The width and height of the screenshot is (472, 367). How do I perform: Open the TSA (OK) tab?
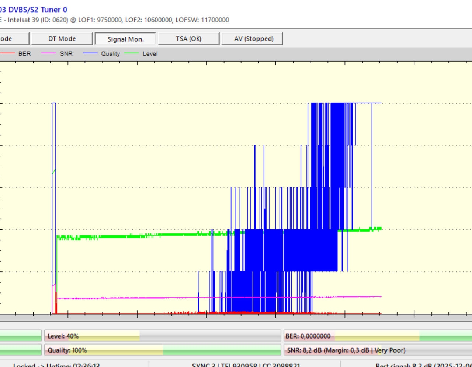(188, 39)
